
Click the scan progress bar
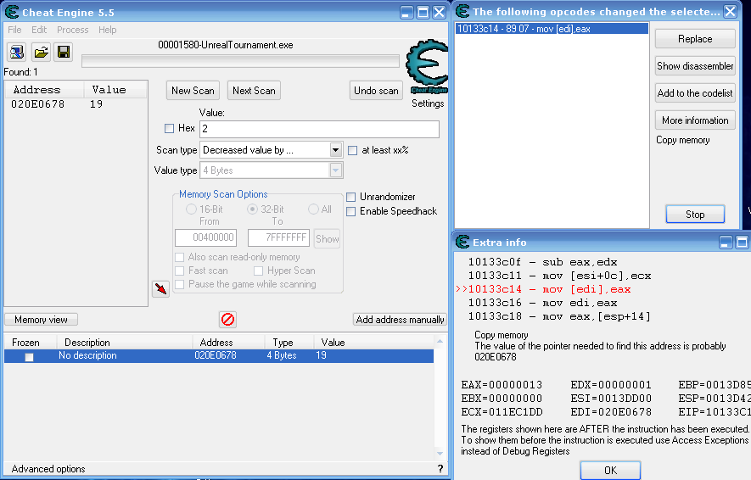pyautogui.click(x=240, y=61)
